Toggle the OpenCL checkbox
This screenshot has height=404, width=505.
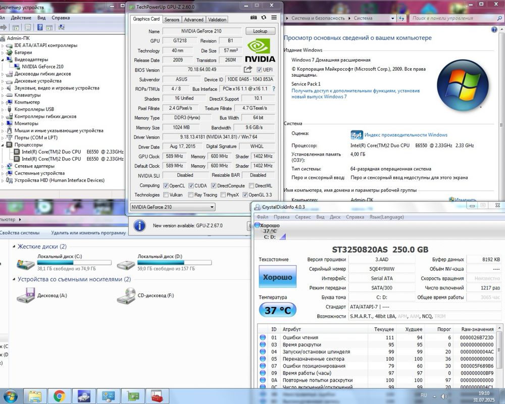[166, 185]
